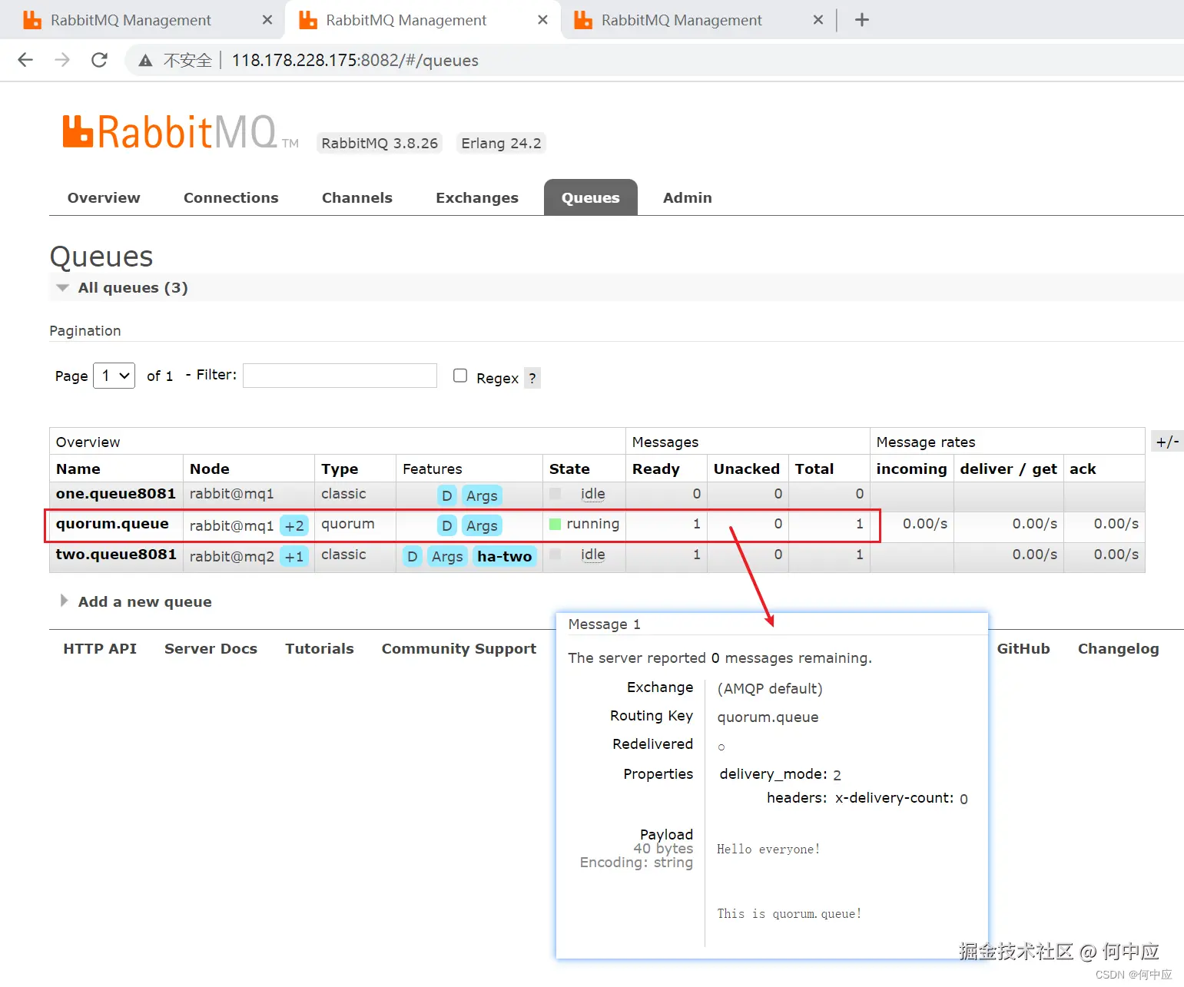Enable the Regex checkbox
1184x987 pixels.
point(460,376)
